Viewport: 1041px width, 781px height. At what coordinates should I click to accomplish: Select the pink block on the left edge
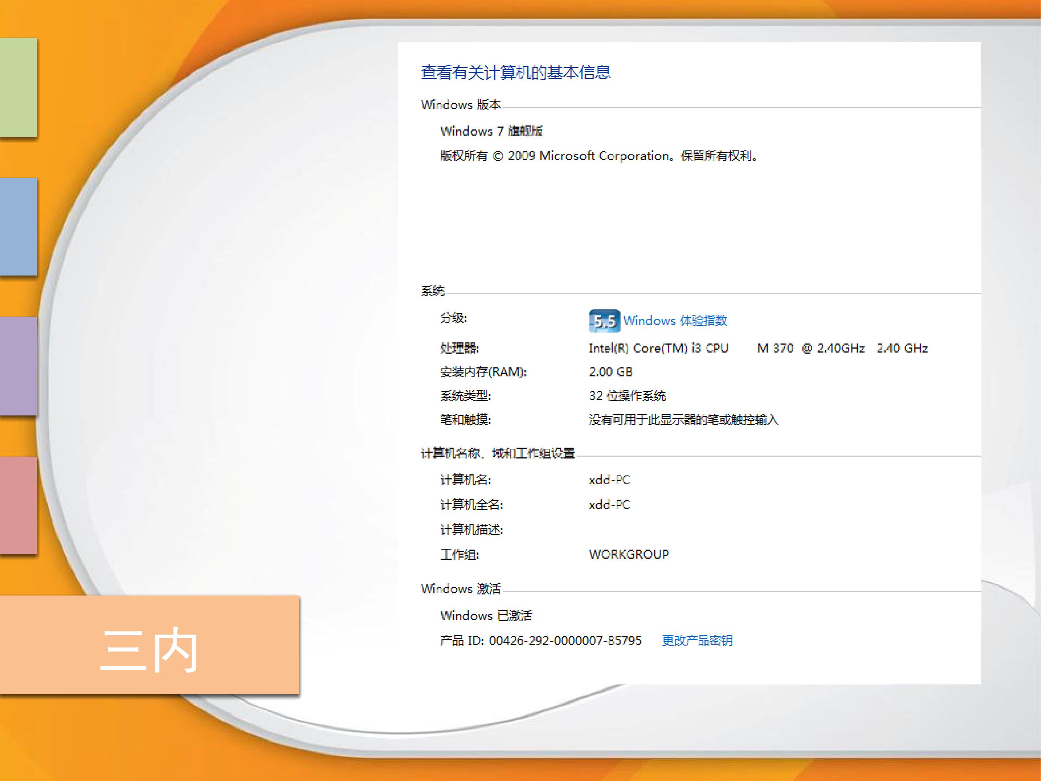click(18, 505)
